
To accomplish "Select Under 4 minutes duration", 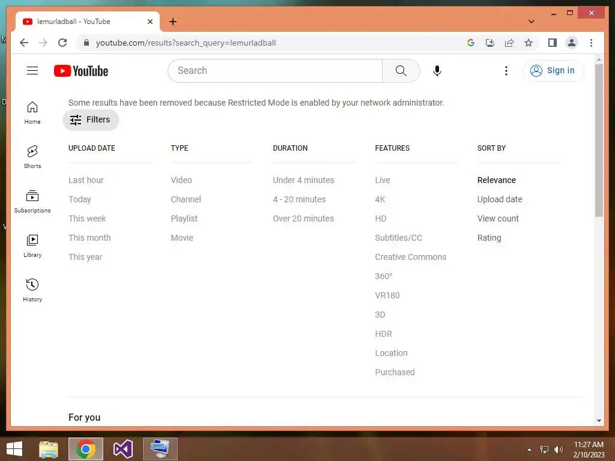I will click(303, 180).
